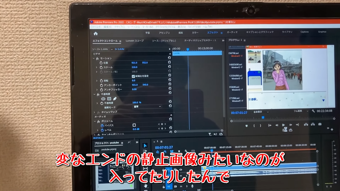Click the Program Monitor playhead marker
This screenshot has height=191, width=340.
[263, 117]
